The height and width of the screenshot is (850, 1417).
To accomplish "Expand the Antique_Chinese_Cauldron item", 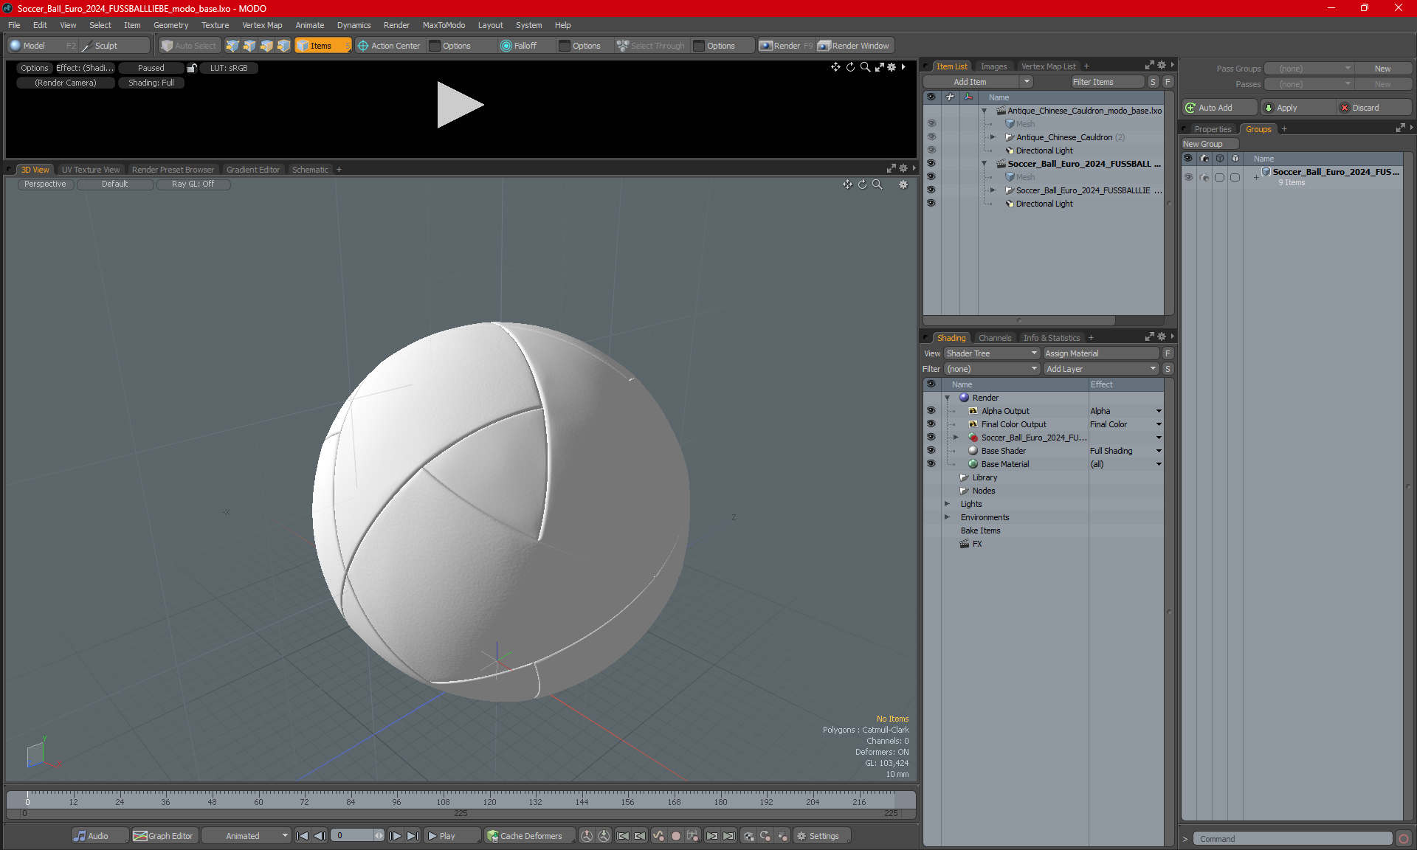I will pos(993,137).
